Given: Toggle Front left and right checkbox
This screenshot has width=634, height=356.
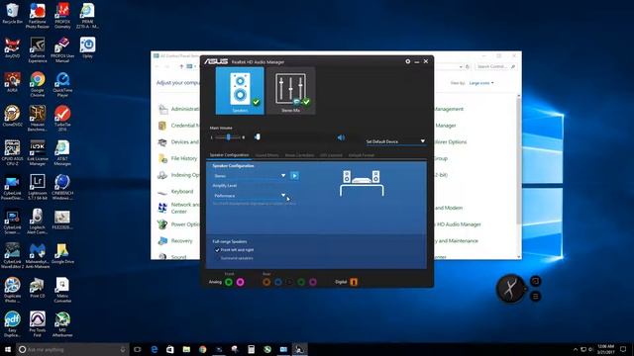Looking at the screenshot, I should click(217, 250).
